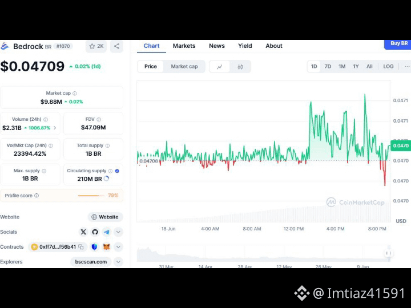Show info icon for Circulating supply
Screen dimensions: 411x308
pos(110,171)
